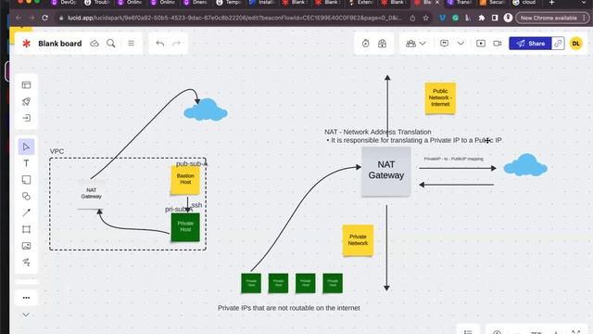Viewport: 593px width, 334px height.
Task: Open board search magnifier
Action: pos(111,44)
